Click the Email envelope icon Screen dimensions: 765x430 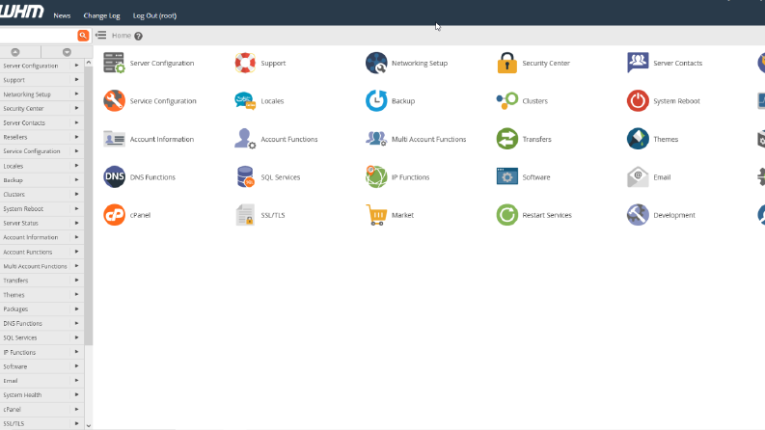tap(638, 177)
